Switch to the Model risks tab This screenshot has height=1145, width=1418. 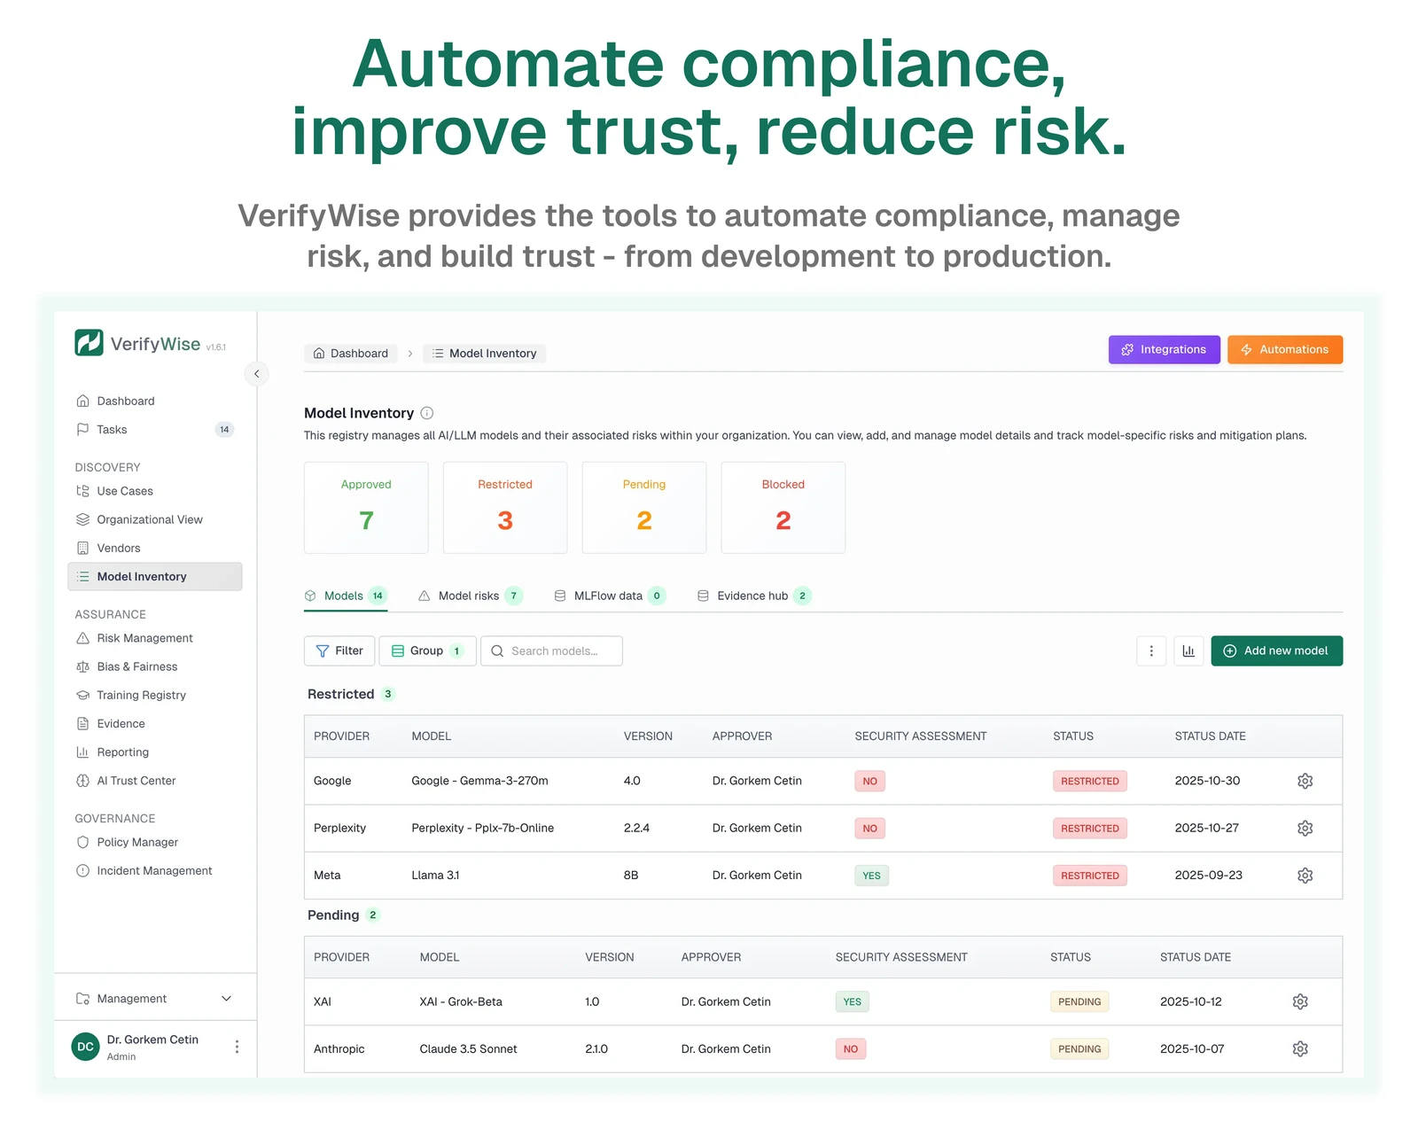click(471, 596)
